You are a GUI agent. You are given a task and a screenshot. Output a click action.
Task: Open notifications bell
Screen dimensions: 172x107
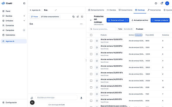[162, 3]
